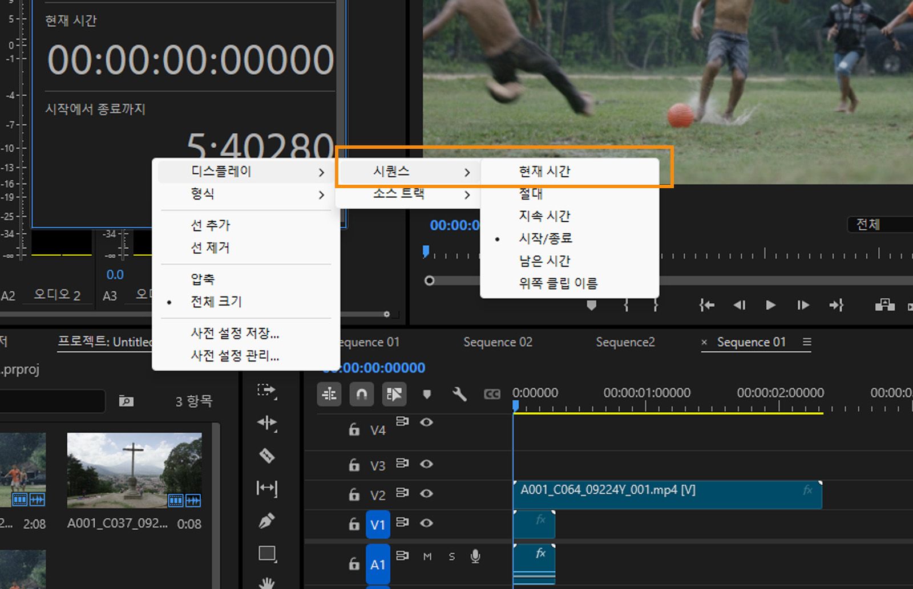Toggle lock on track V1
Screen dimensions: 913x589
(354, 524)
